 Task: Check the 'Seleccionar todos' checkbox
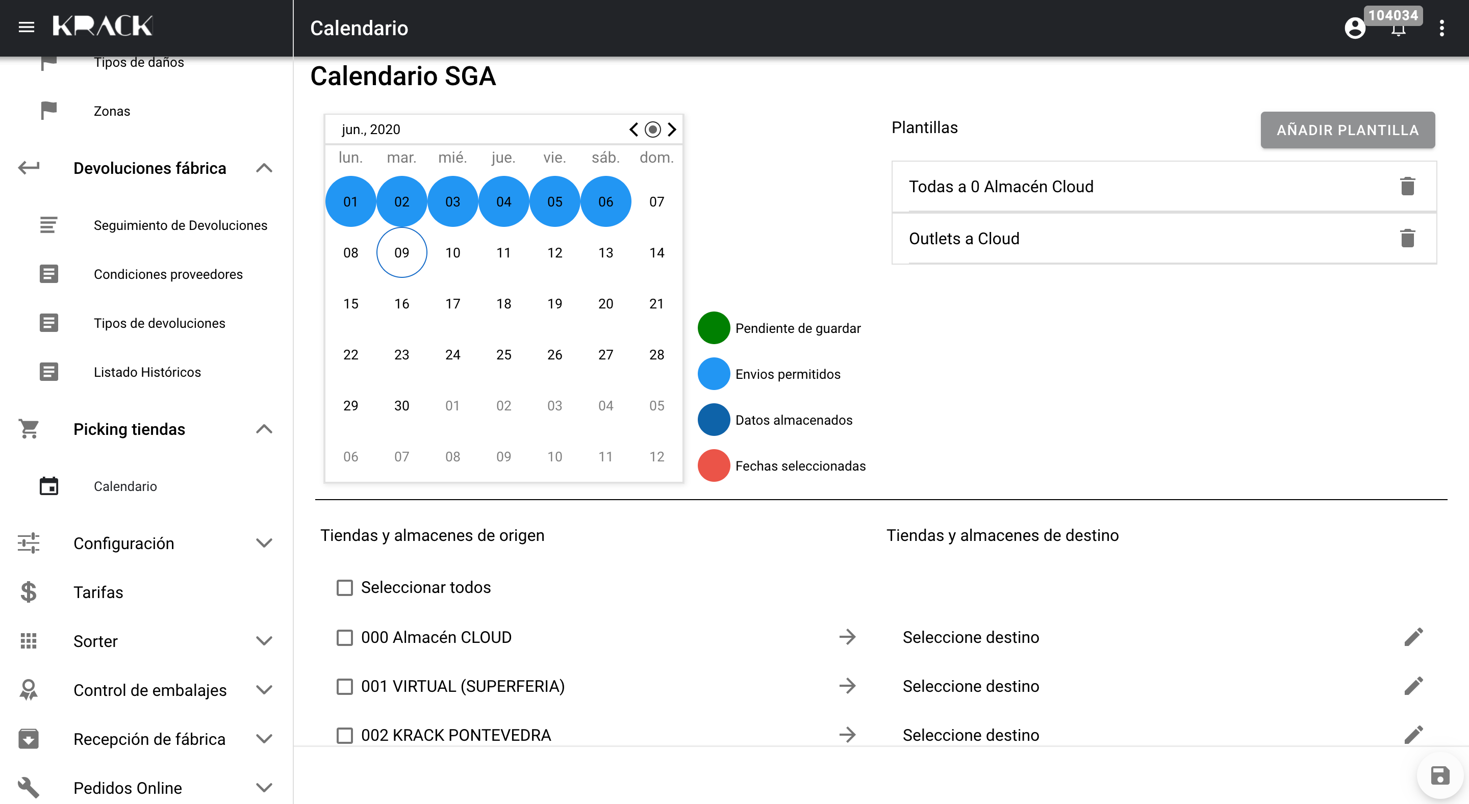click(344, 587)
